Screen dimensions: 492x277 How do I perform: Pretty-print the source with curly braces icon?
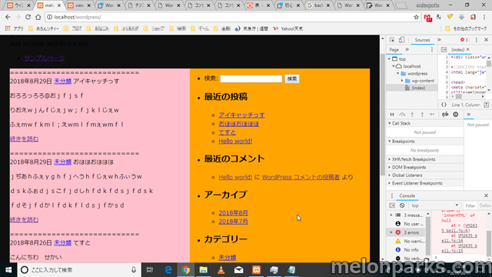click(444, 105)
